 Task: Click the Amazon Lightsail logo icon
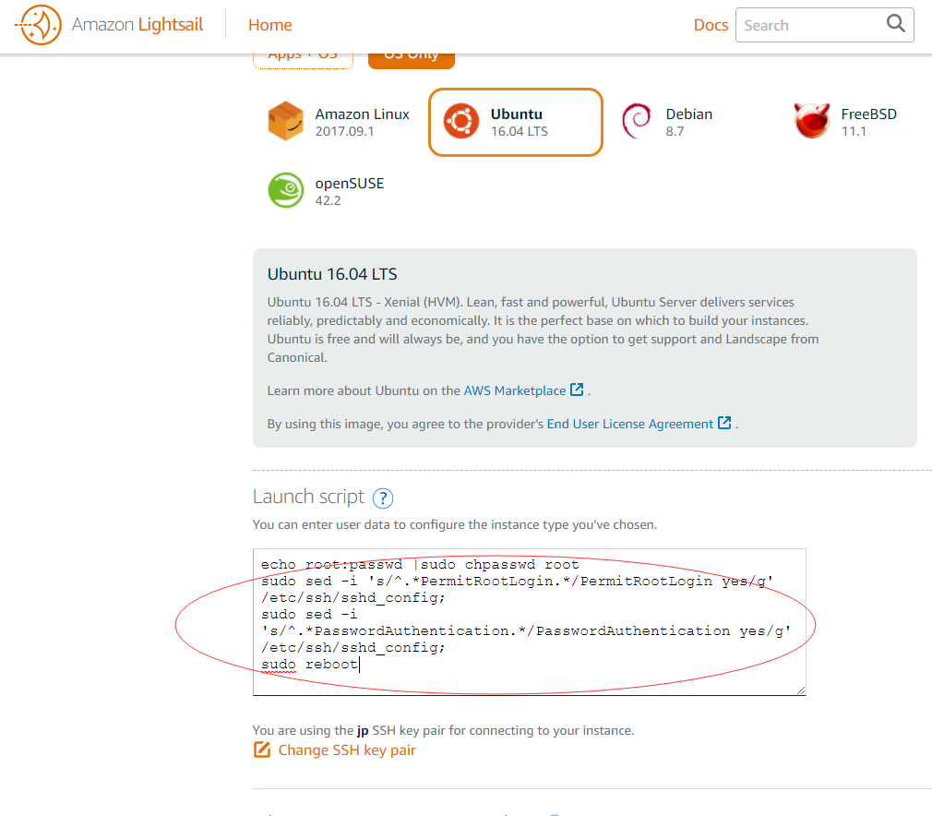(38, 24)
